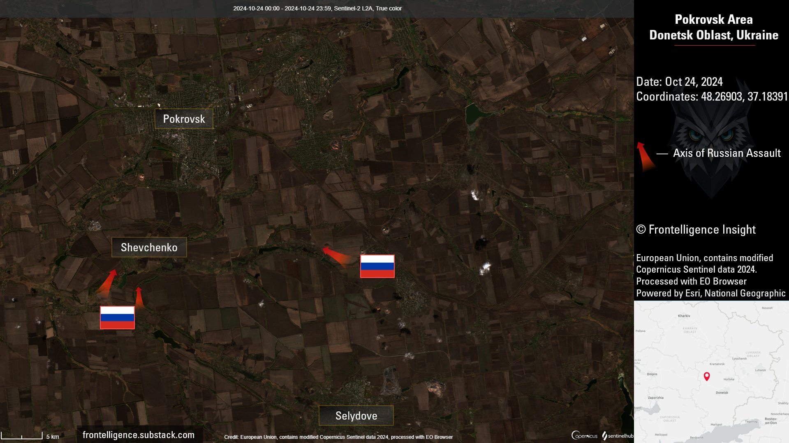Click Rostov-on-Don on the inset map
The width and height of the screenshot is (789, 443).
(771, 421)
